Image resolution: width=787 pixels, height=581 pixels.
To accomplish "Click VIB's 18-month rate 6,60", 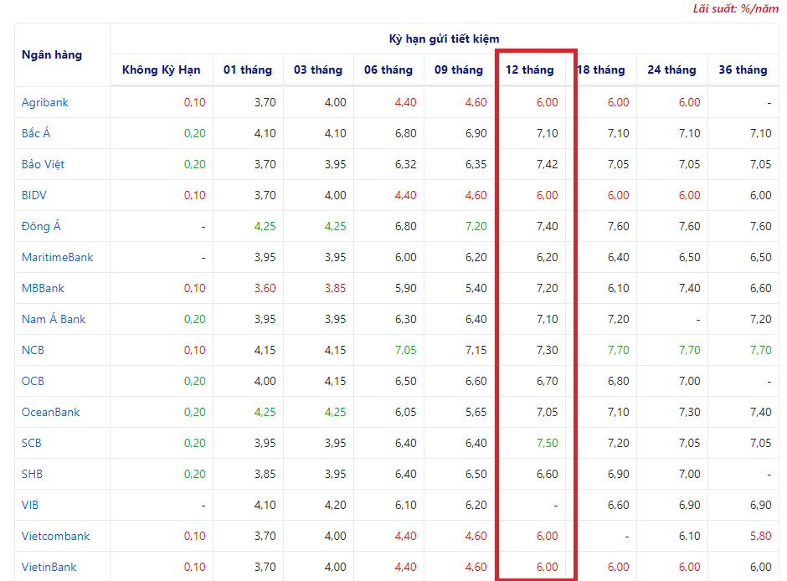I will pos(619,506).
